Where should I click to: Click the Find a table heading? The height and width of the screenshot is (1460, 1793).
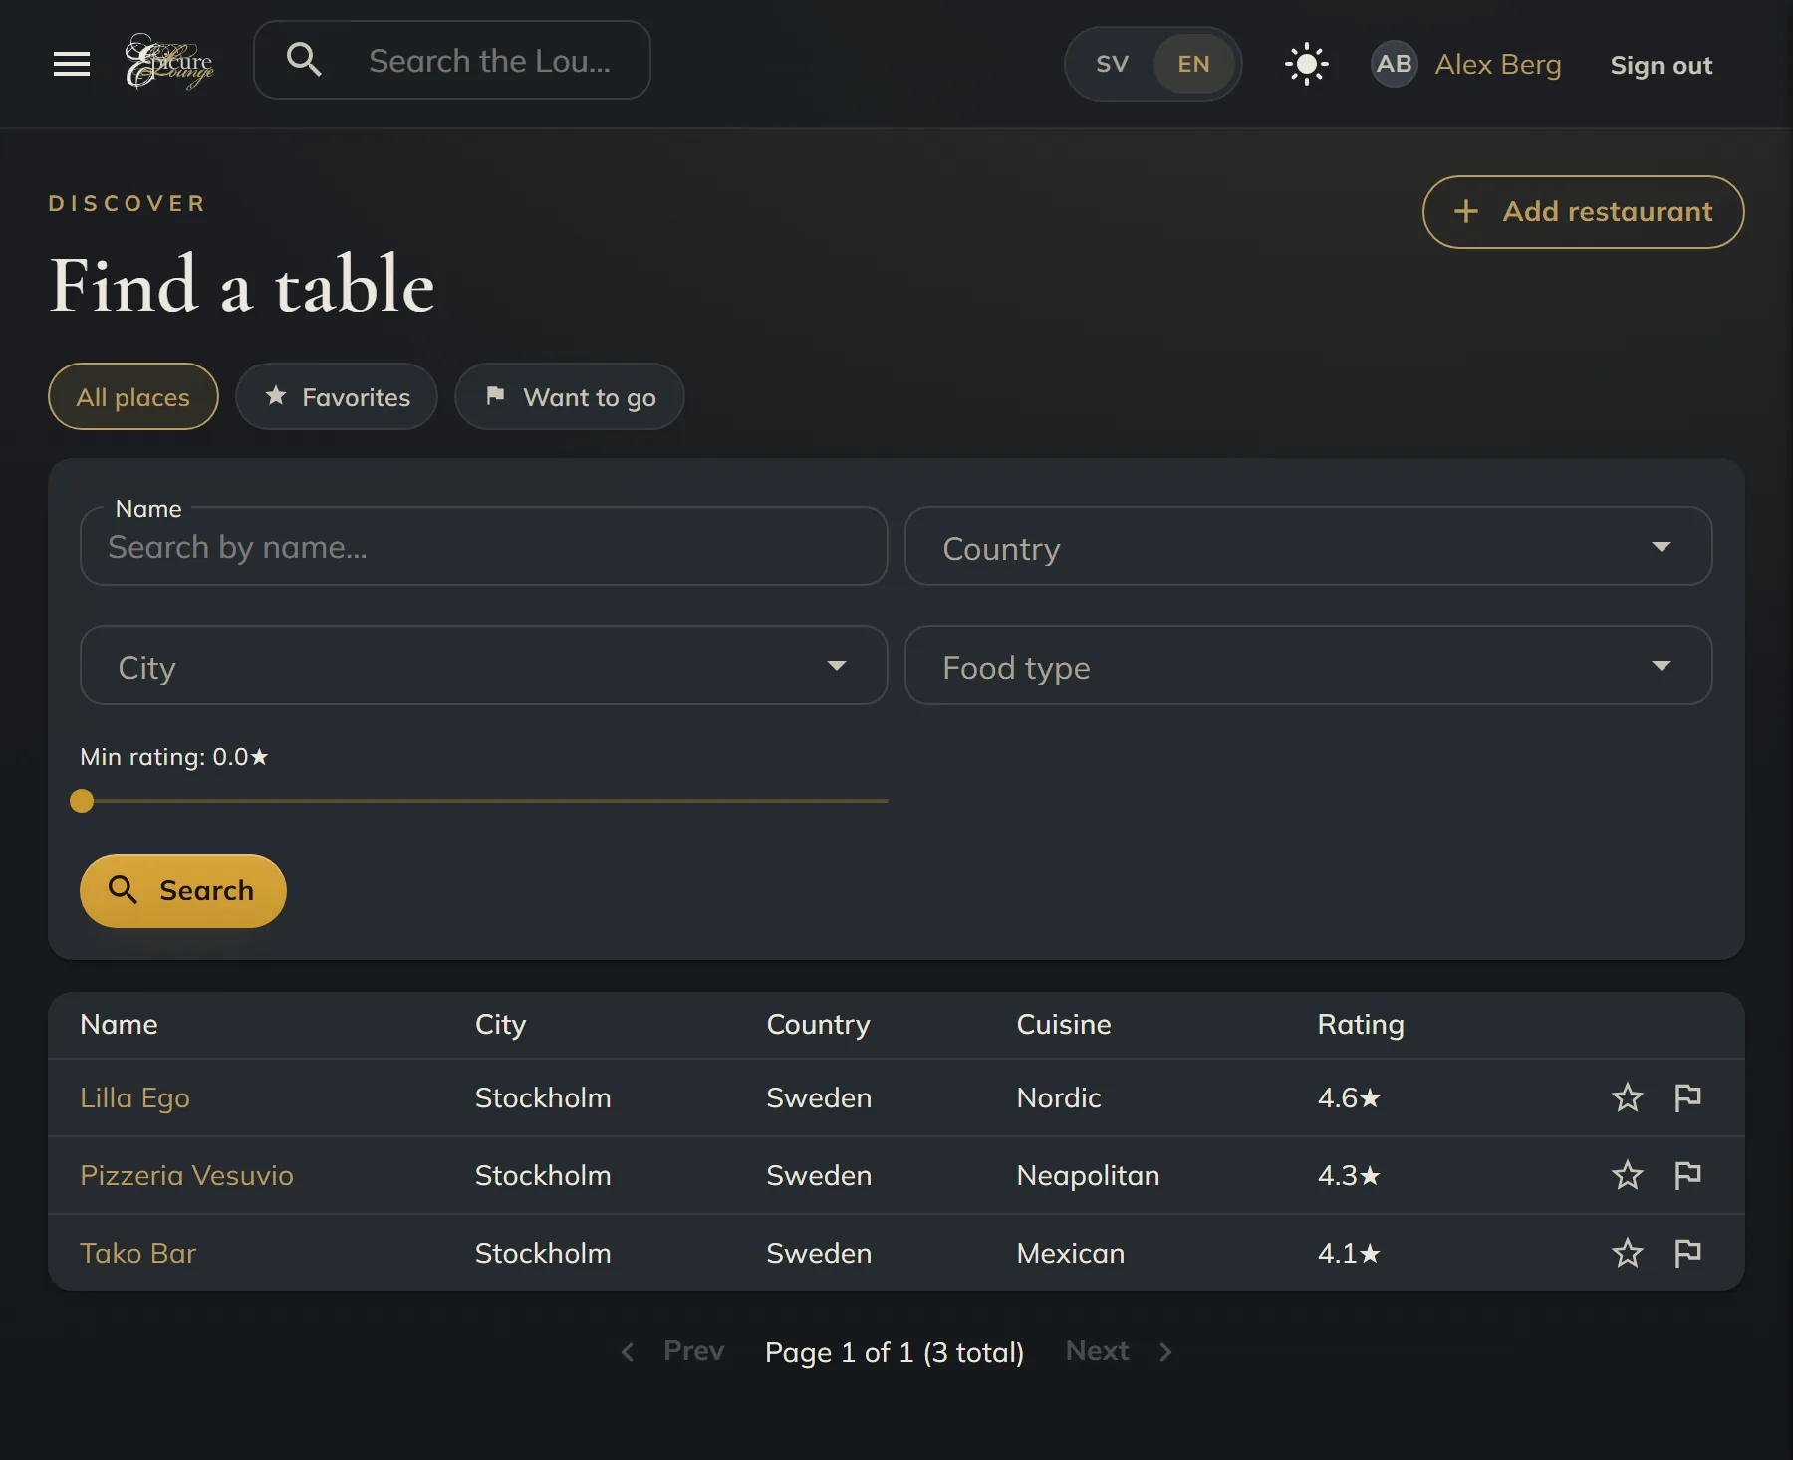(242, 285)
